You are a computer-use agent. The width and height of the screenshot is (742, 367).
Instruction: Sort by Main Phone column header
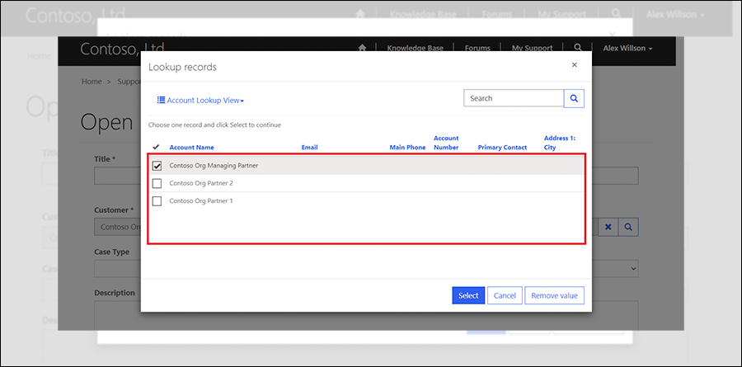pos(407,148)
